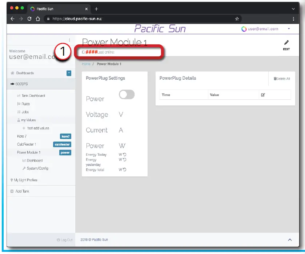The image size is (305, 254).
Task: Log Out from the sidebar footer
Action: click(65, 240)
